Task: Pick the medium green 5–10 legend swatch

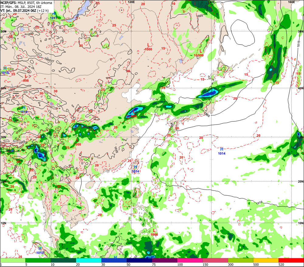Action: coord(38,260)
